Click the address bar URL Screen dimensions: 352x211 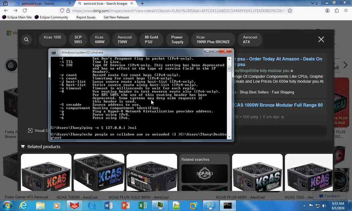pyautogui.click(x=179, y=10)
